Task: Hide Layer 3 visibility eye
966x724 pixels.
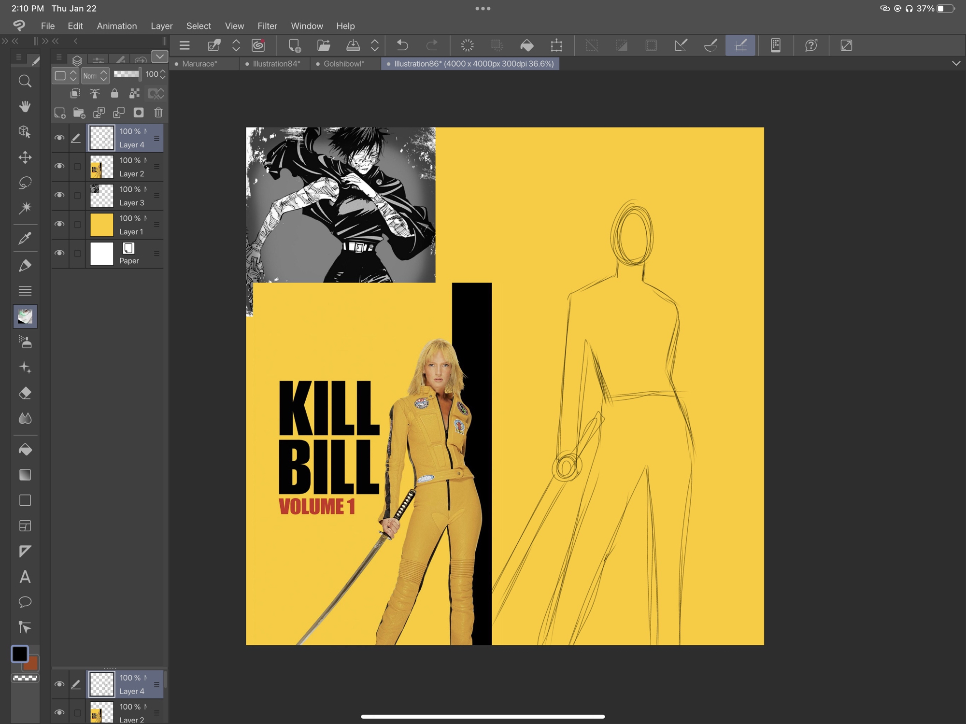Action: 59,195
